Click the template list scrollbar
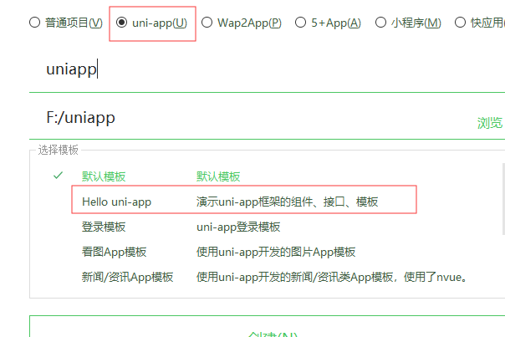505x337 pixels. [x=503, y=199]
